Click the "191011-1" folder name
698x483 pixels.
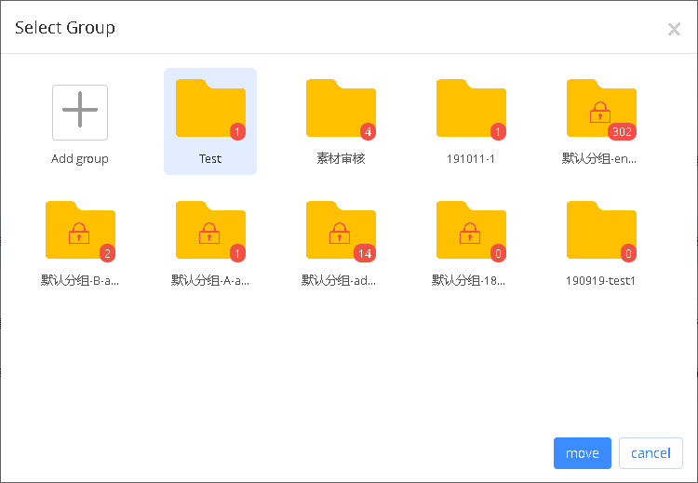coord(471,159)
